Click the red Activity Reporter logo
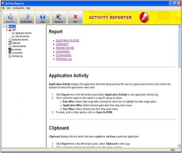 point(144,17)
